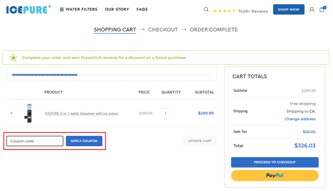The width and height of the screenshot is (333, 191).
Task: Click the quantity field showing 1
Action: (166, 113)
